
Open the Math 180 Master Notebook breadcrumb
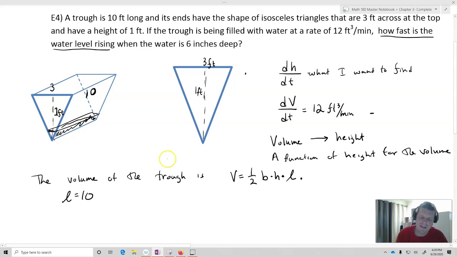(x=373, y=9)
